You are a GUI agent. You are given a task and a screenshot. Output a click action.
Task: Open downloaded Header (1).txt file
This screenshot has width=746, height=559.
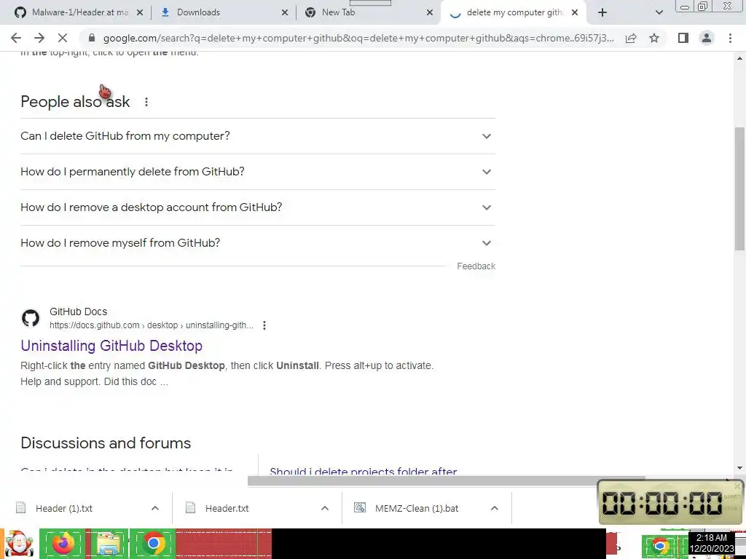point(64,508)
